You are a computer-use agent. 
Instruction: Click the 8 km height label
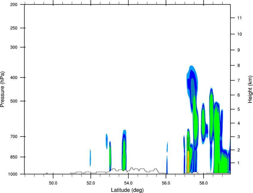pos(238,65)
